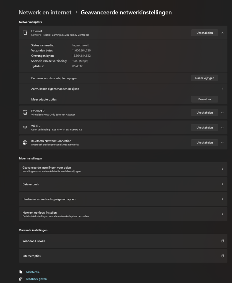Expand the Bluetooth Network Connection details
This screenshot has height=283, width=232.
pos(222,142)
